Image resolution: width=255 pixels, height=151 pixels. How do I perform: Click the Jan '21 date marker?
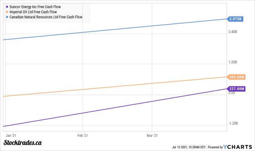10,136
